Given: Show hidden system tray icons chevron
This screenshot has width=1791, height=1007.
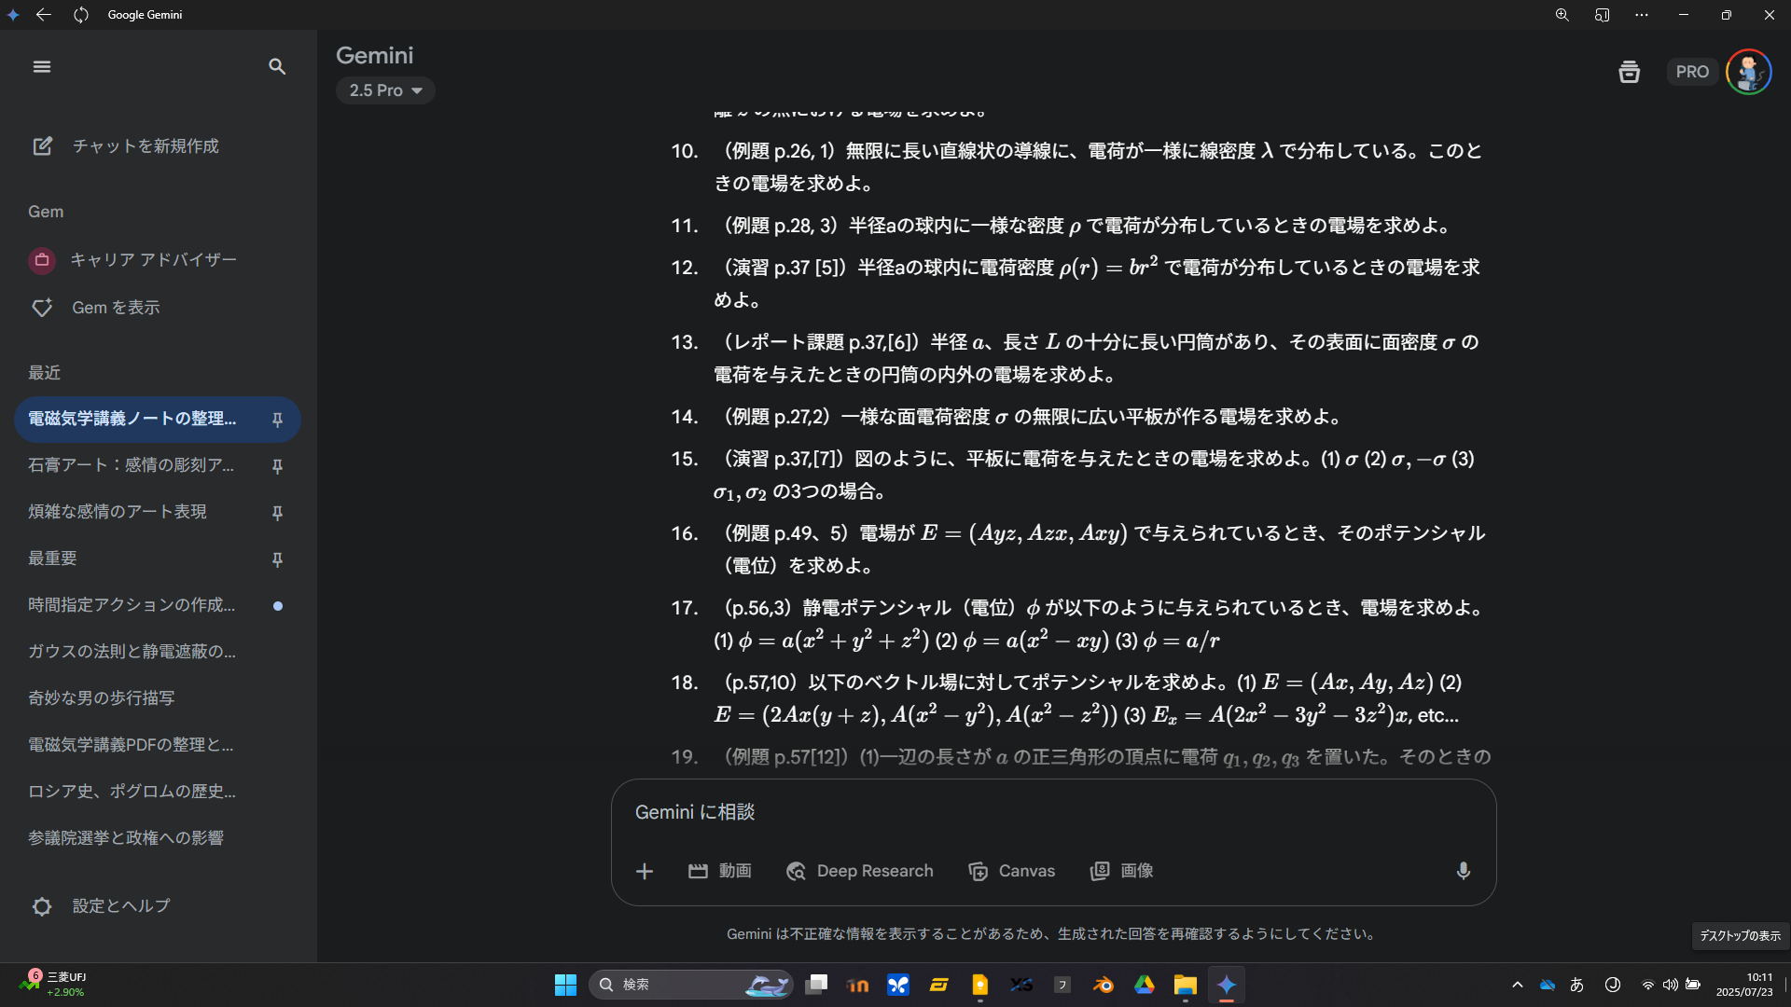Looking at the screenshot, I should pos(1518,985).
